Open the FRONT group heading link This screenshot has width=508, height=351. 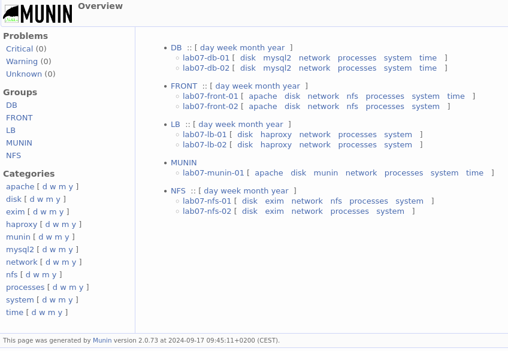(x=184, y=86)
